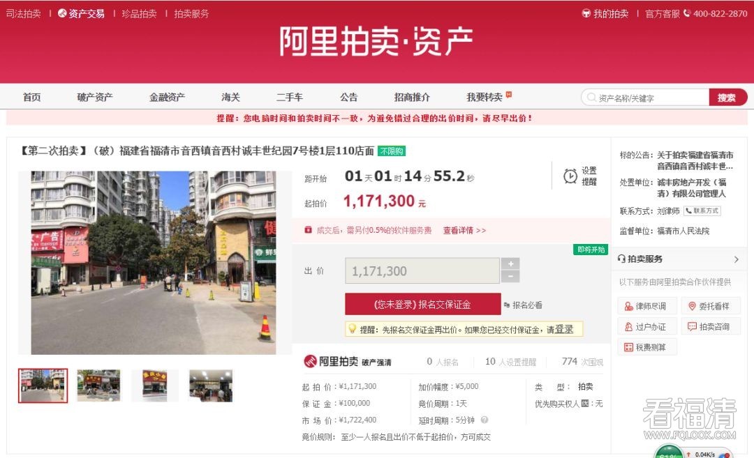This screenshot has width=754, height=458.
Task: Open the 金融资产 nav tab
Action: coord(167,98)
